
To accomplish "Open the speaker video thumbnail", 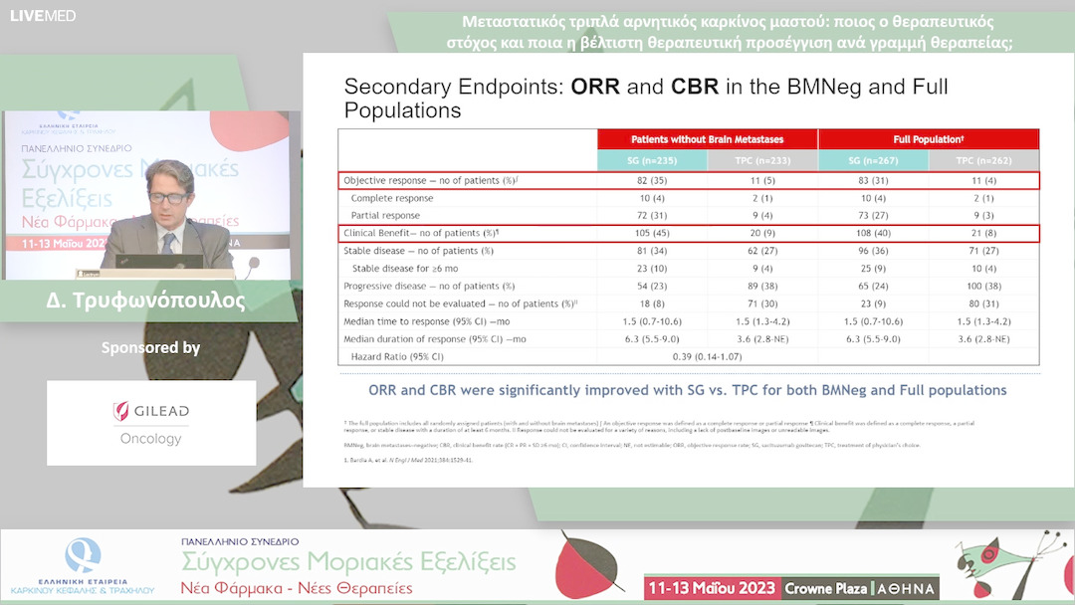I will tap(151, 195).
